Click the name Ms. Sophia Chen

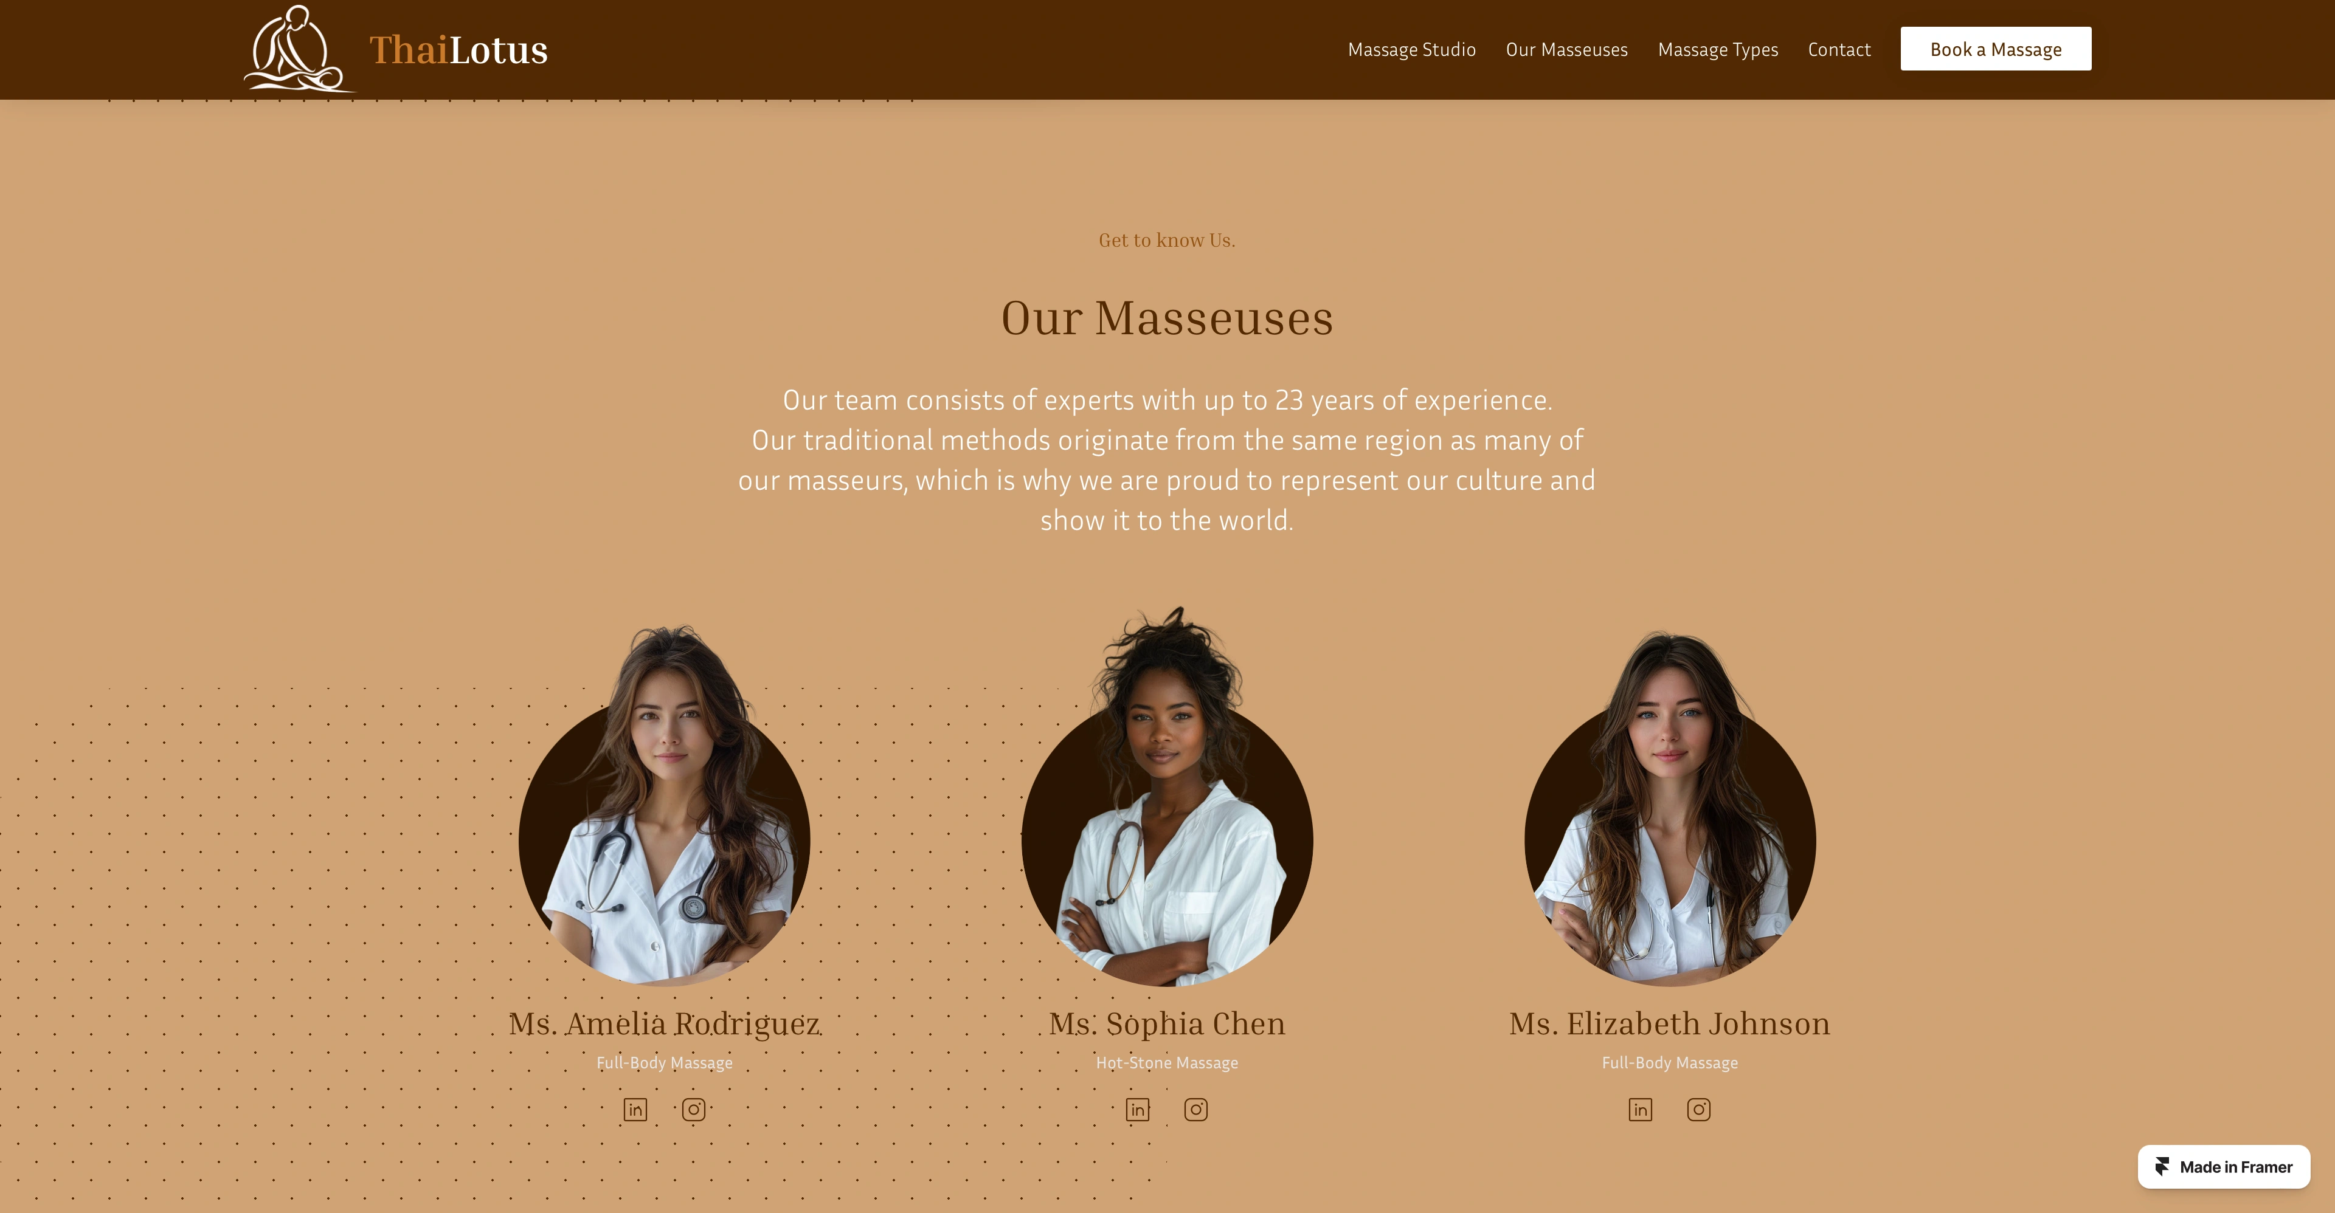(1167, 1023)
